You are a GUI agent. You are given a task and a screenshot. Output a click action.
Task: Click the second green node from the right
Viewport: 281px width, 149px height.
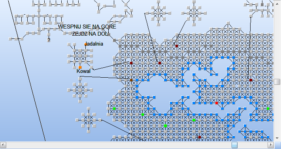pos(194,120)
